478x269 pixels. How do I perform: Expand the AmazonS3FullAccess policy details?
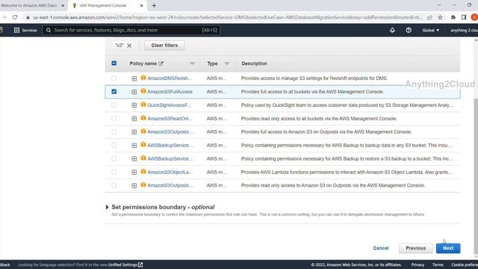tap(134, 92)
